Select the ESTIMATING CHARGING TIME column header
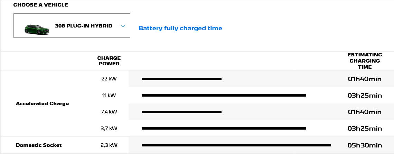The image size is (394, 154). [365, 61]
